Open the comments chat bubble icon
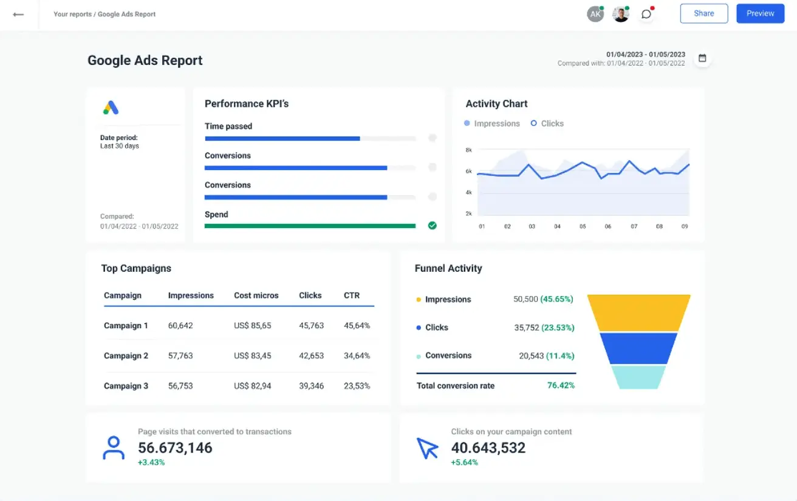 tap(646, 14)
